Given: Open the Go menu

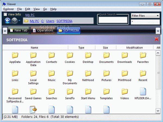Looking at the screenshot, I should [x=45, y=9].
